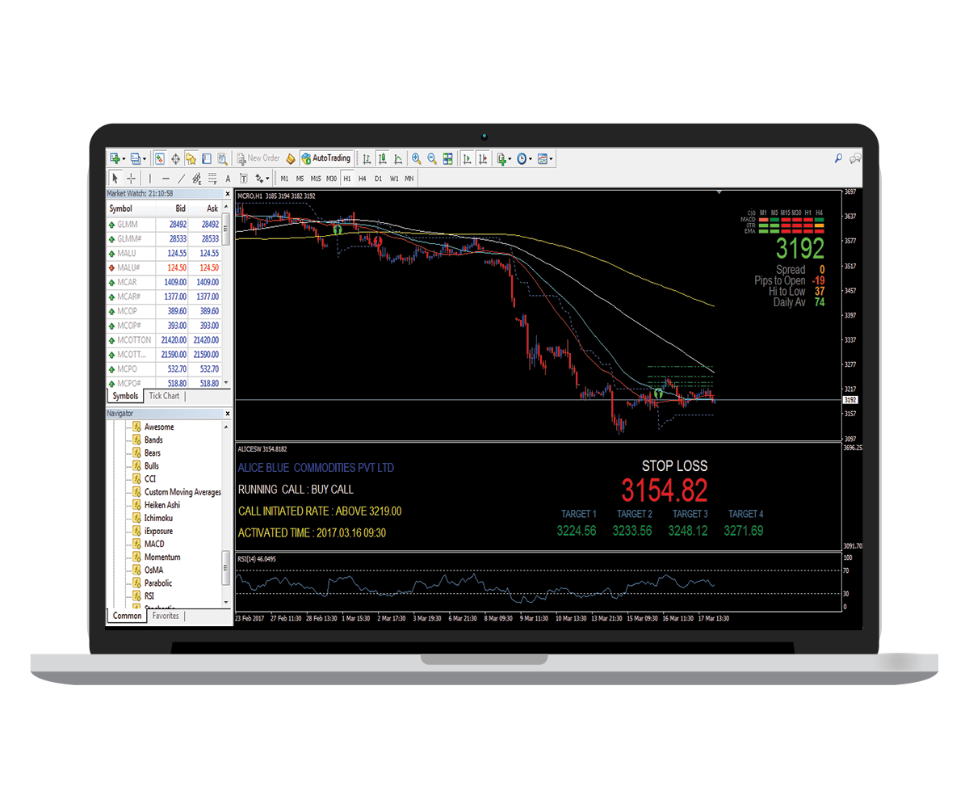969x808 pixels.
Task: Click the Tile Windows icon
Action: point(447,158)
